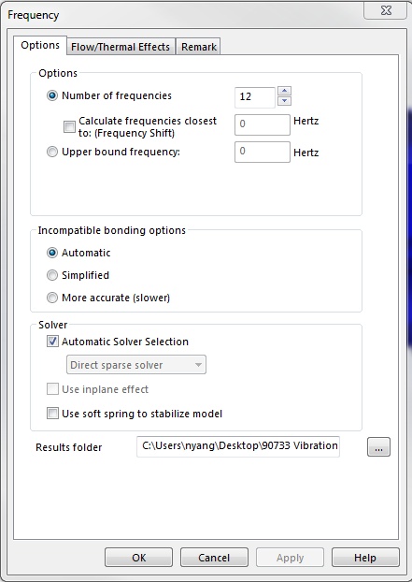The width and height of the screenshot is (412, 582).
Task: Select Upper bound frequency radio button
Action: (x=52, y=152)
